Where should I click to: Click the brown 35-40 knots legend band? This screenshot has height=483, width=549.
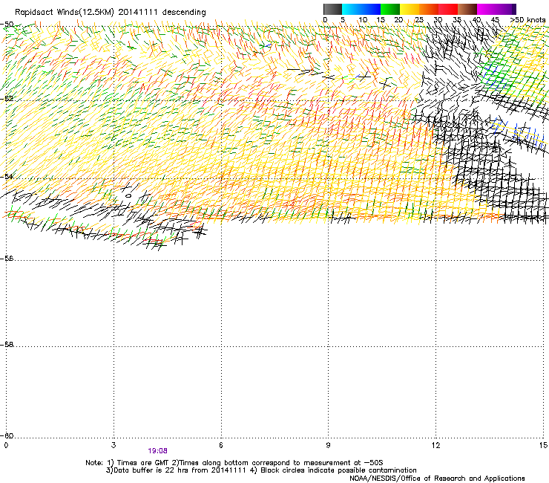coord(467,9)
